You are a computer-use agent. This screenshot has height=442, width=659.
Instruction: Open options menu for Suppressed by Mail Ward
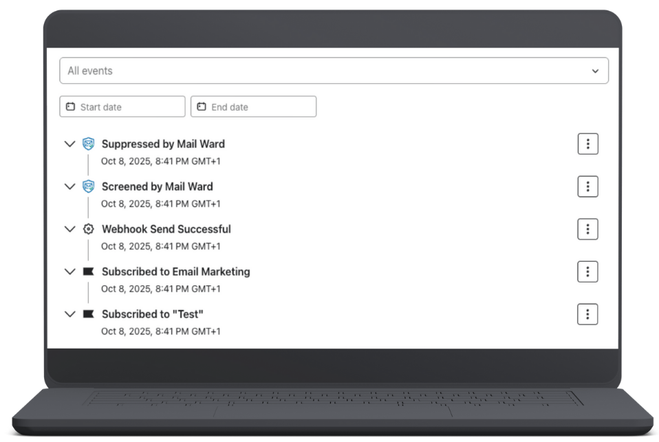coord(587,144)
